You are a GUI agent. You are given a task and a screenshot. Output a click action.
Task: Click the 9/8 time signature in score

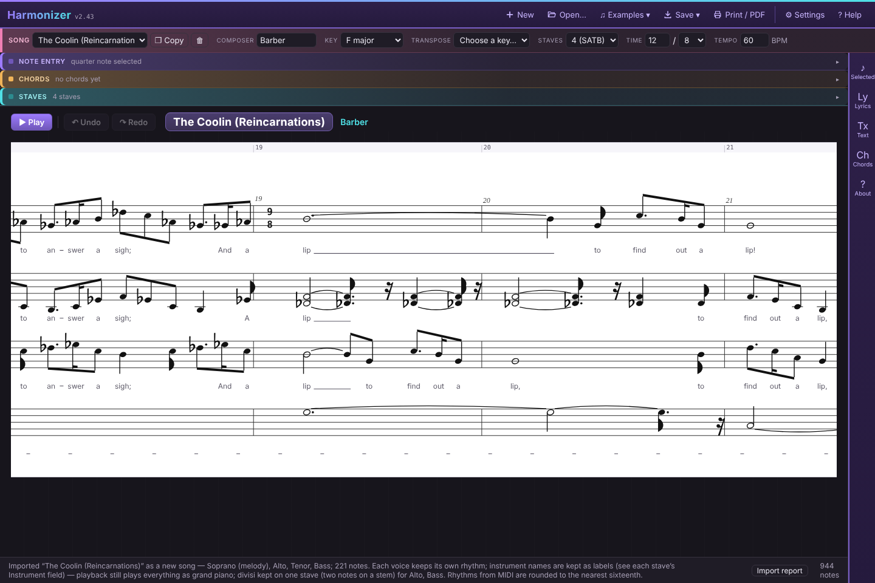click(x=270, y=218)
